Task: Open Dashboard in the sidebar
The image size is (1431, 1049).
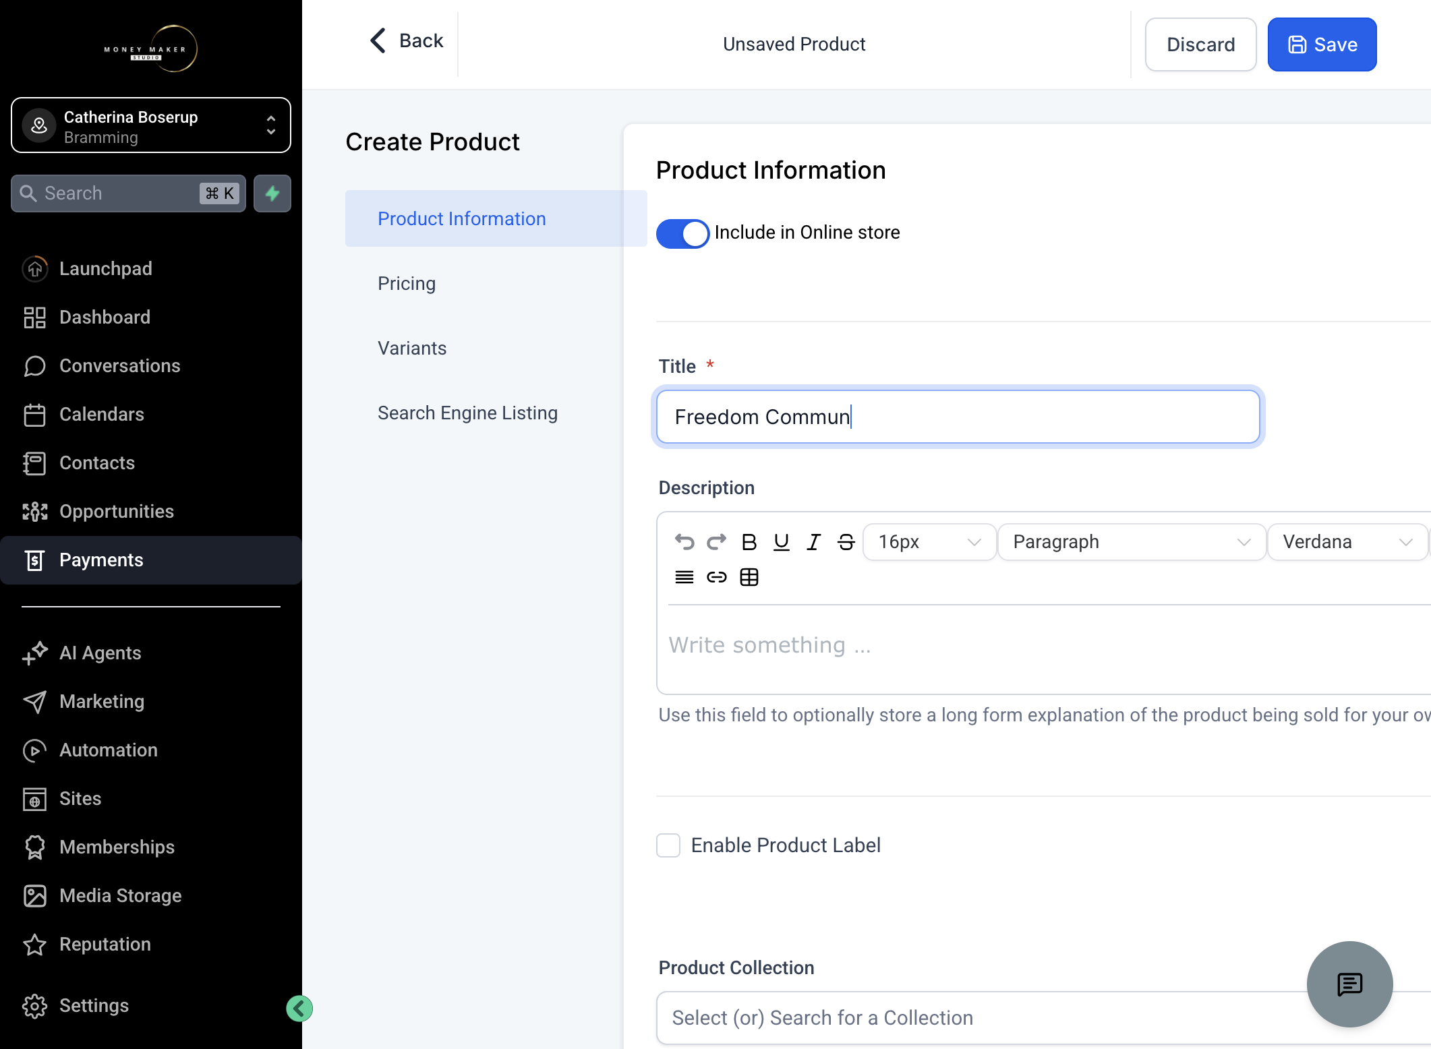Action: 151,317
